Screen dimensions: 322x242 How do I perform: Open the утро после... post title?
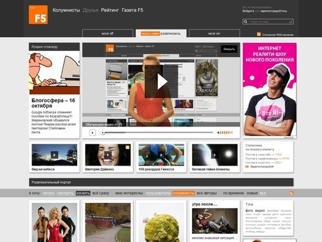point(205,204)
